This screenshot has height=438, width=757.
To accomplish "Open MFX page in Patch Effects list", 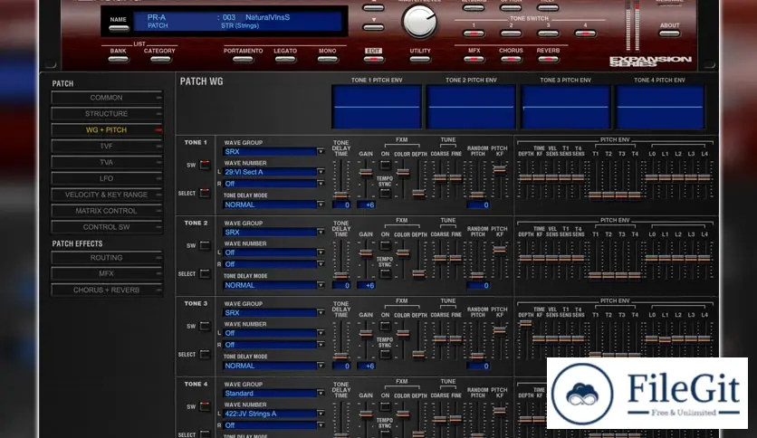I will tap(107, 273).
